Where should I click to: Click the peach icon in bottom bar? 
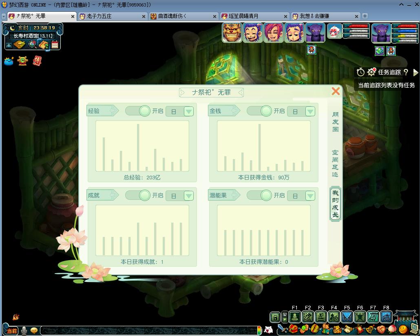tap(392, 329)
